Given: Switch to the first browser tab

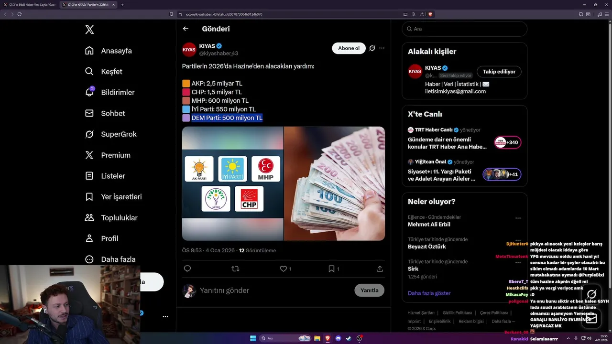Looking at the screenshot, I should (30, 5).
